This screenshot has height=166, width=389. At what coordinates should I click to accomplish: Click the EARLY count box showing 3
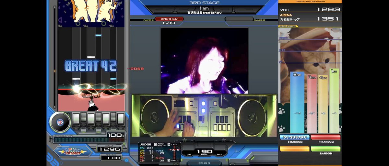click(x=169, y=160)
